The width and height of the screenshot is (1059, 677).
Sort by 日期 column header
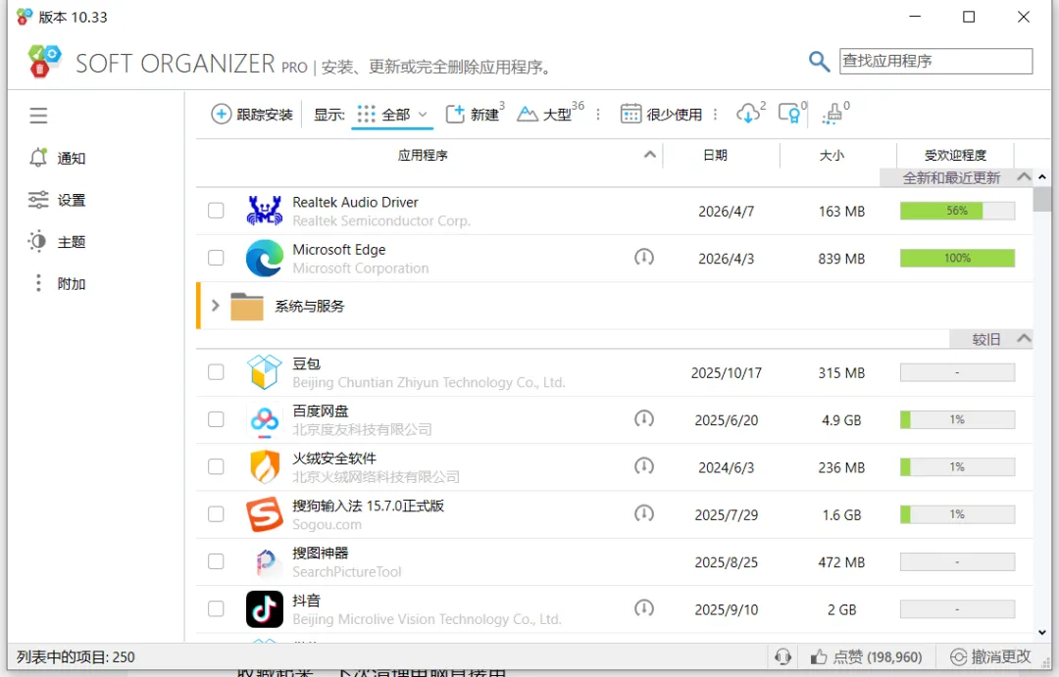pos(715,155)
